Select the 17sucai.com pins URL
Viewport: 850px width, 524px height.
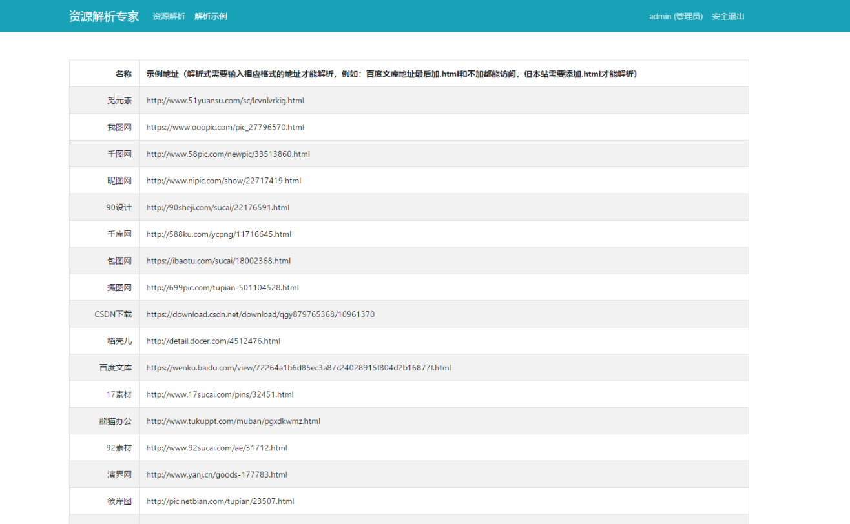coord(220,395)
